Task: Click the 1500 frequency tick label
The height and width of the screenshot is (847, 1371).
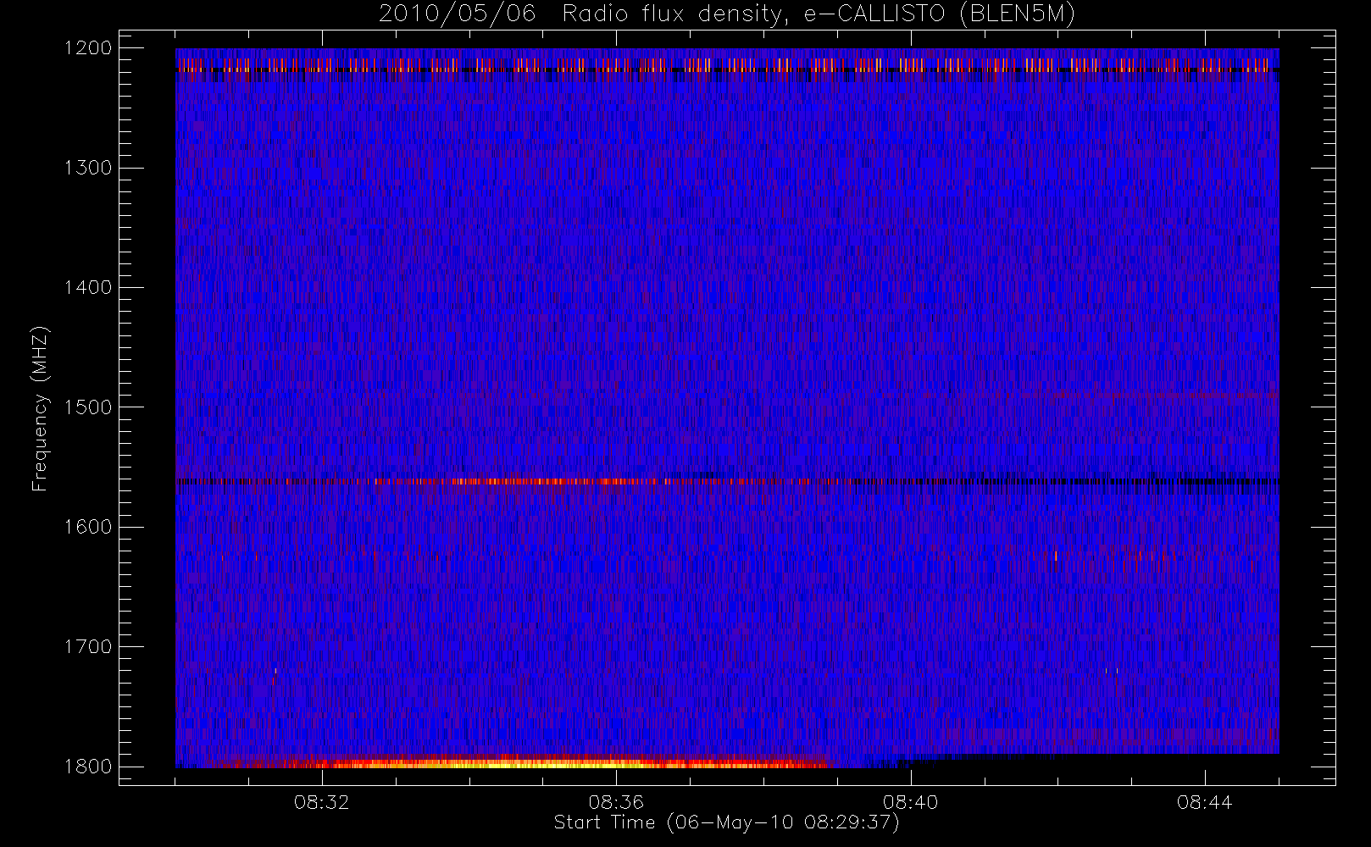Action: coord(88,407)
